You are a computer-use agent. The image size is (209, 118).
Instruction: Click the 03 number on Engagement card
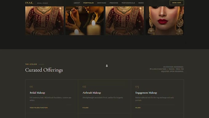point(137,87)
